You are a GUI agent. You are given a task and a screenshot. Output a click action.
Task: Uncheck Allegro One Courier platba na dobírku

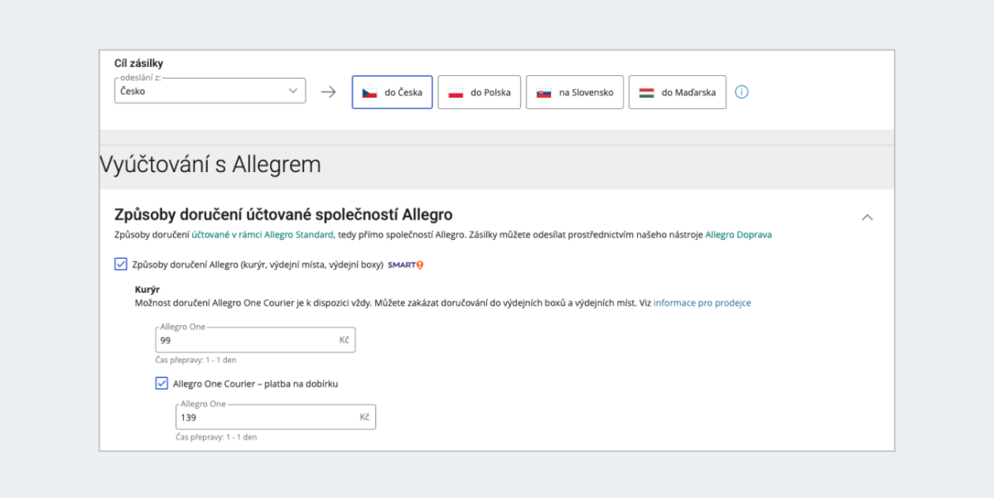coord(162,384)
